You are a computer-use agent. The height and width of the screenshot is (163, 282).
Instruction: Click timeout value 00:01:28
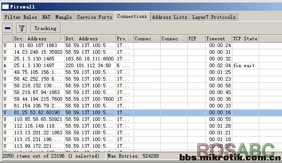(220, 126)
